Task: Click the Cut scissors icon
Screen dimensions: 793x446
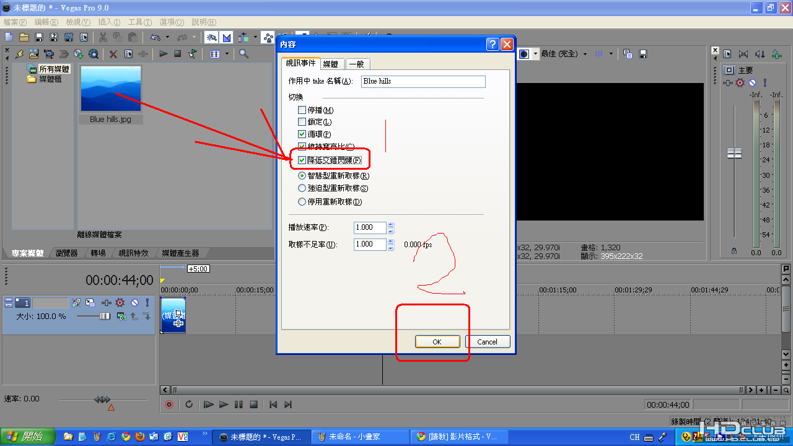Action: click(x=103, y=37)
